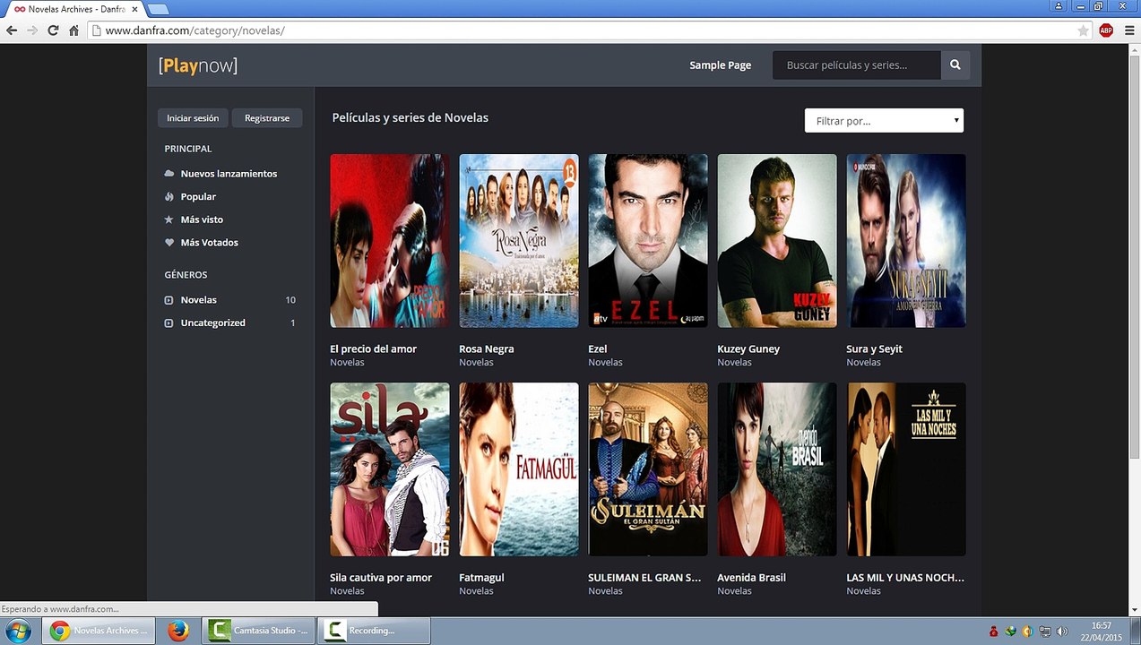
Task: Bookmark this page with the star icon
Action: [x=1083, y=30]
